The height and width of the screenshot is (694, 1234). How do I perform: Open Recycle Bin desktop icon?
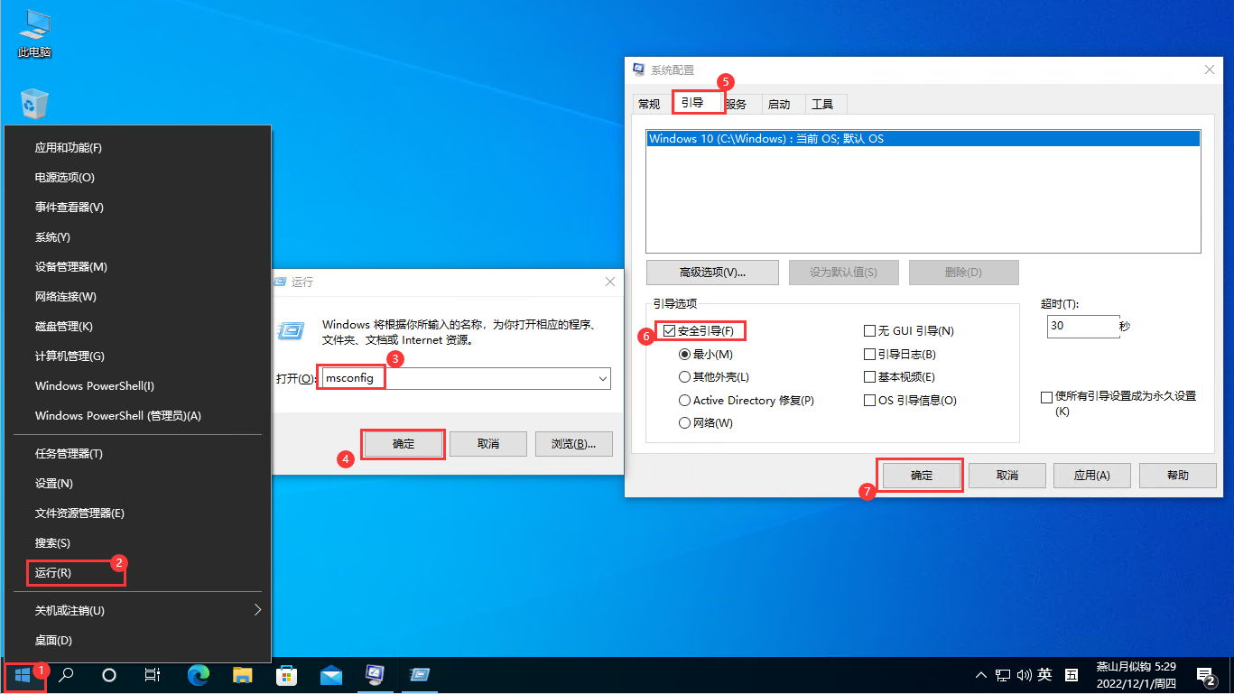pyautogui.click(x=34, y=104)
